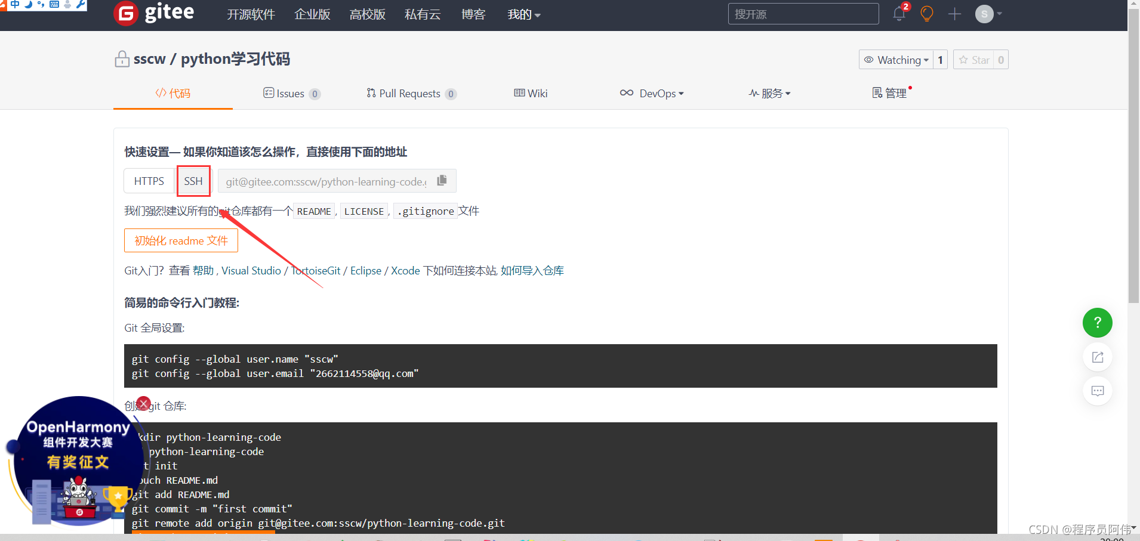This screenshot has width=1140, height=541.
Task: Select the HTTPS protocol option
Action: pos(149,181)
